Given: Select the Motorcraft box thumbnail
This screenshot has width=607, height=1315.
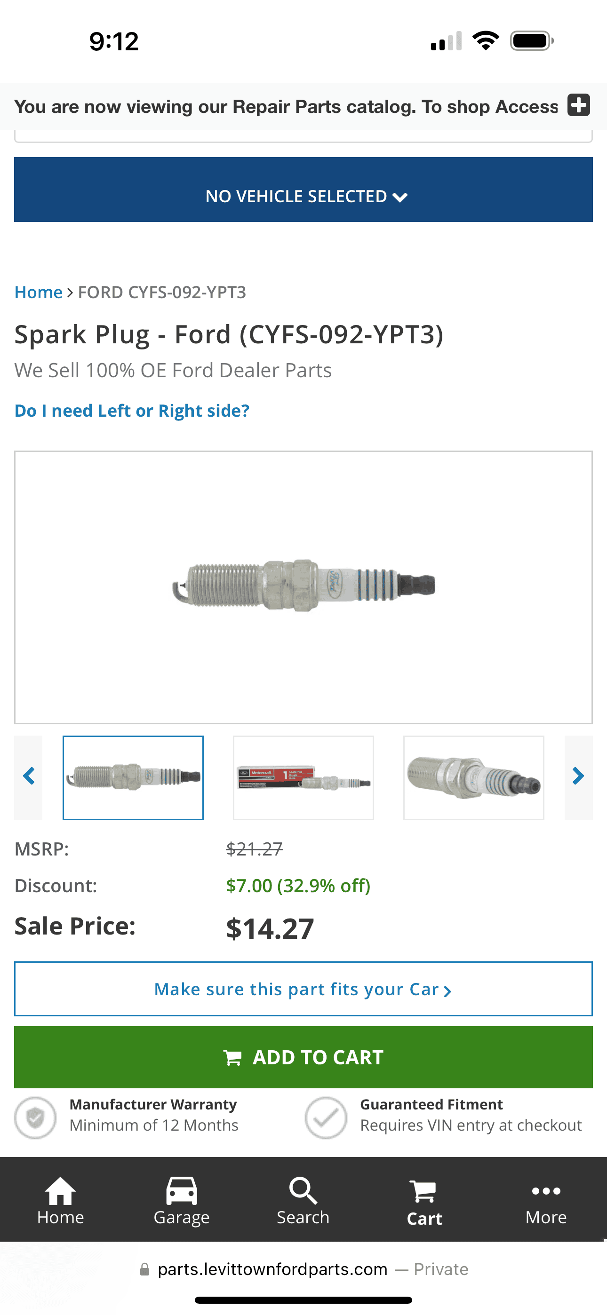Looking at the screenshot, I should 303,777.
